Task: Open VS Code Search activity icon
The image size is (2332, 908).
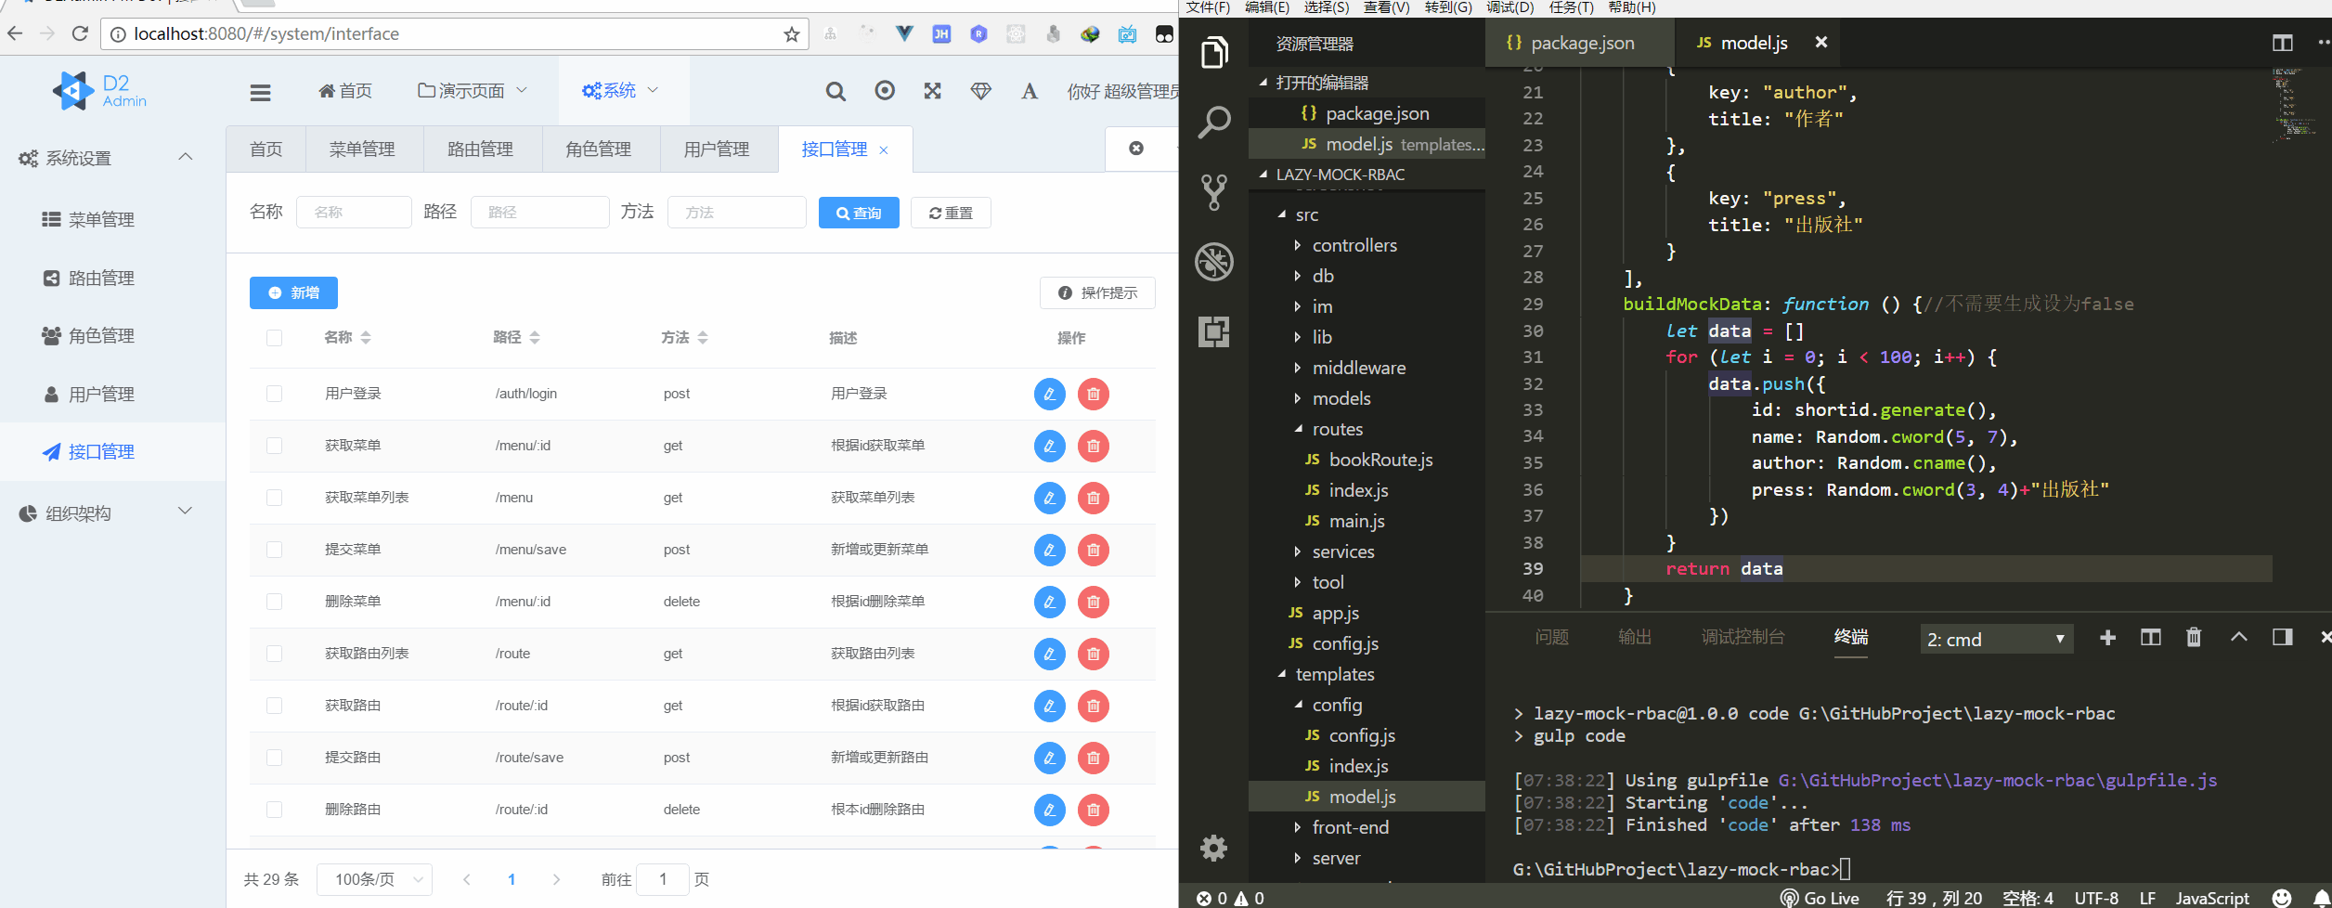Action: pyautogui.click(x=1214, y=122)
